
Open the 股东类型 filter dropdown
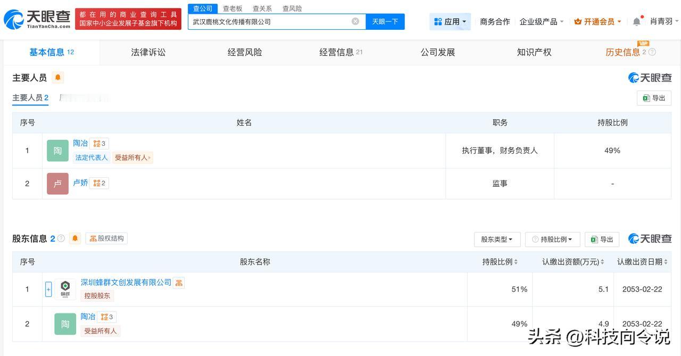click(497, 239)
